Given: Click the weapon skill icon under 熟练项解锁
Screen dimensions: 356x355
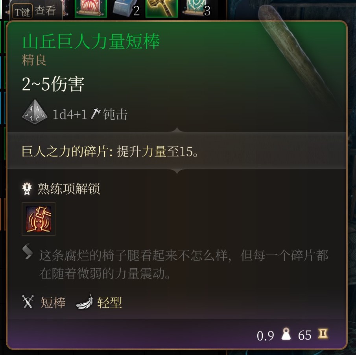Looking at the screenshot, I should click(39, 219).
